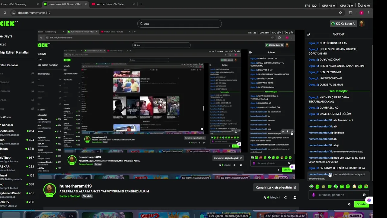
Task: Share the humerharam619 stream
Action: point(285,197)
